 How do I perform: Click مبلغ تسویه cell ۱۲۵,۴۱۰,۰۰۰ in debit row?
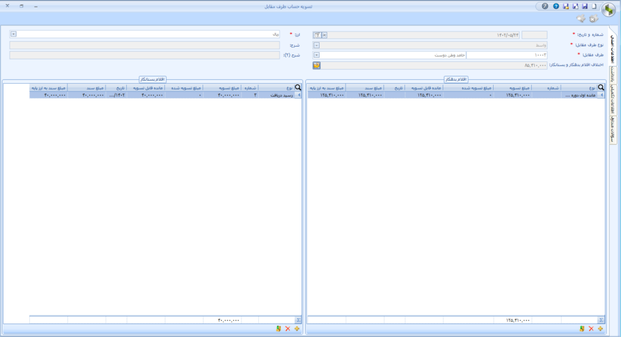512,95
